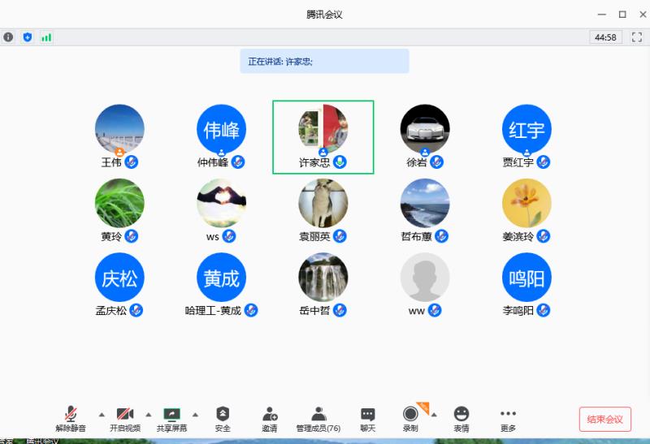
Task: Expand recording options arrow beside 录制
Action: click(x=433, y=414)
